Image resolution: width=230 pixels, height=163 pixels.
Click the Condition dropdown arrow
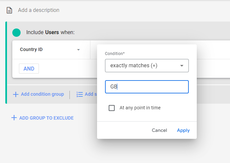click(182, 66)
